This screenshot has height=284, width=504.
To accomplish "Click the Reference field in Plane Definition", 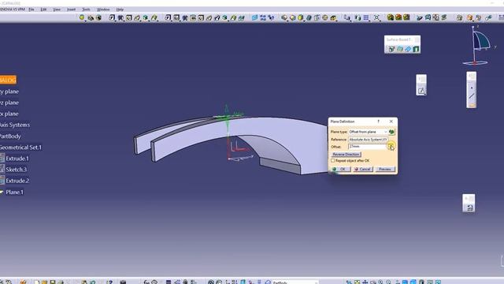I will (x=368, y=140).
